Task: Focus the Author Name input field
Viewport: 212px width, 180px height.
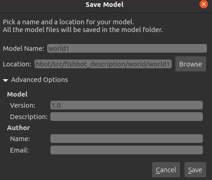Action: (x=126, y=139)
